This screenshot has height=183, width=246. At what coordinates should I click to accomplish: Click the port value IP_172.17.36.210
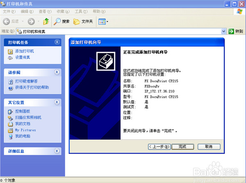coord(159,91)
